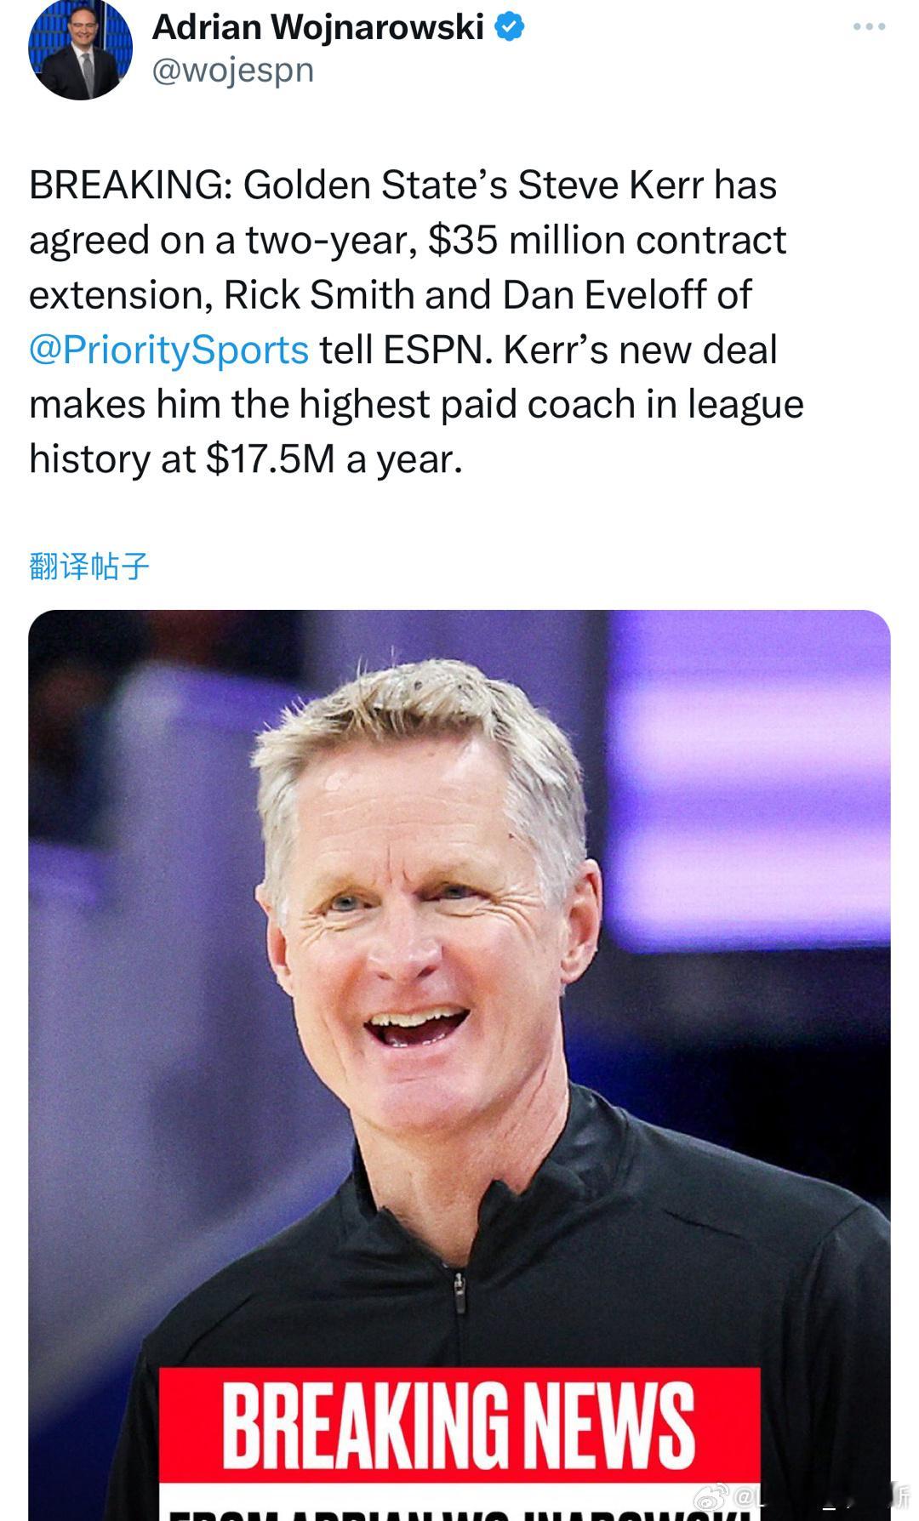Click the blue verified badge
The height and width of the screenshot is (1521, 919).
coord(509,27)
